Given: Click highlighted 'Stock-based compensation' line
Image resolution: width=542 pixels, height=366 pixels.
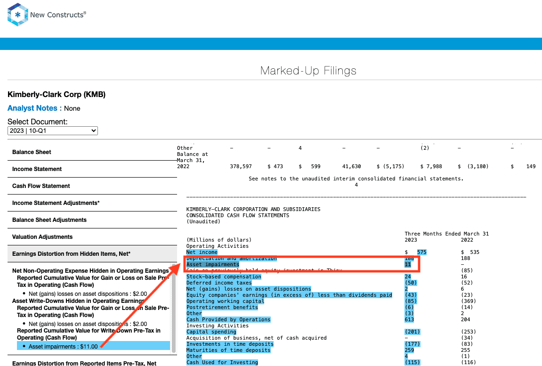Looking at the screenshot, I should click(x=224, y=277).
